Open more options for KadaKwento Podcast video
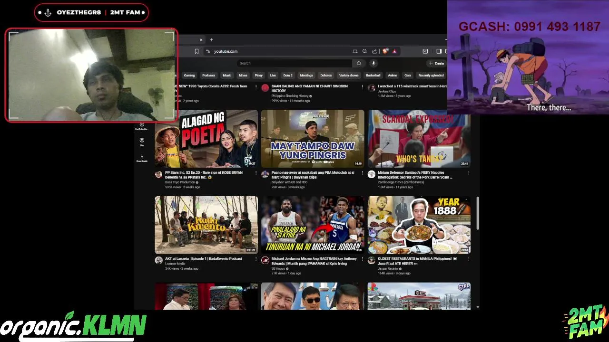This screenshot has width=609, height=342. 256,259
